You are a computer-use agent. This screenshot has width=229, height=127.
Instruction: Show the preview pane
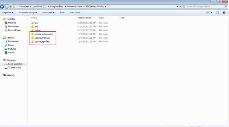[218, 13]
